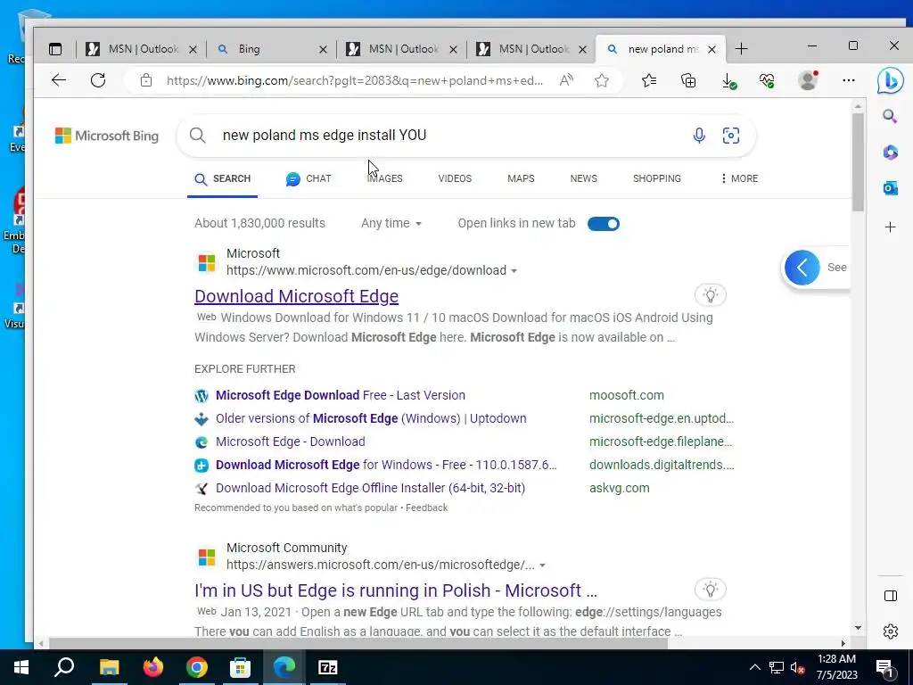This screenshot has height=685, width=913.
Task: Close the new poland ms tab
Action: [711, 50]
